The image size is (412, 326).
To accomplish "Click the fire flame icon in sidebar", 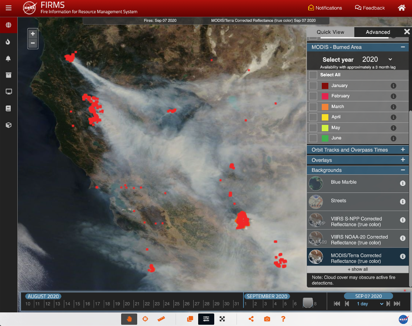I will click(x=8, y=42).
